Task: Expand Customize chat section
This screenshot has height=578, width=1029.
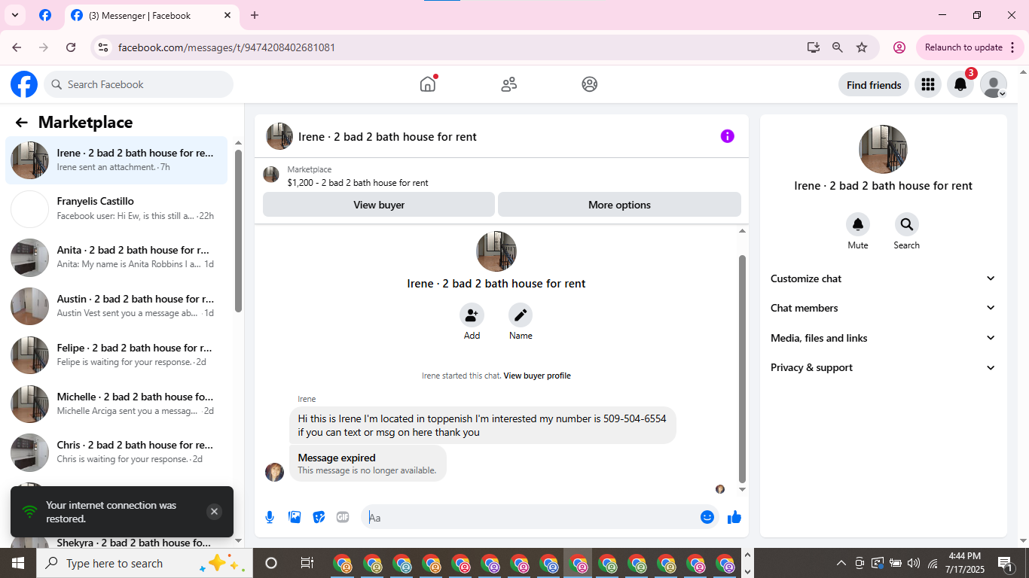Action: [x=883, y=278]
